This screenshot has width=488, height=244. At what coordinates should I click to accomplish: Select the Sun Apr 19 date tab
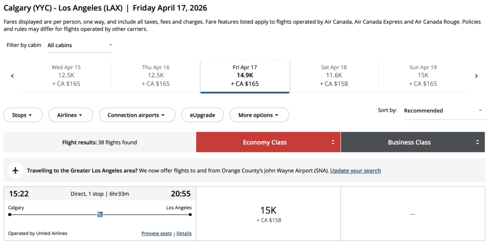(x=423, y=76)
